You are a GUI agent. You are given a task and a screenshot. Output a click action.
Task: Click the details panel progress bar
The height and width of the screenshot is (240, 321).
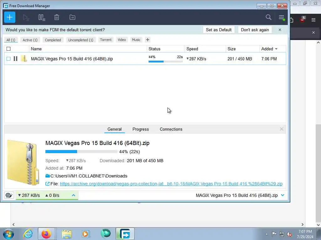tap(81, 152)
